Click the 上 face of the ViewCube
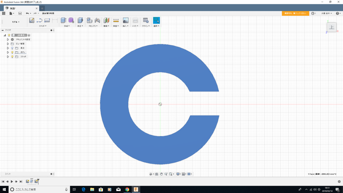Viewport: 343px width, 193px height. [x=332, y=27]
